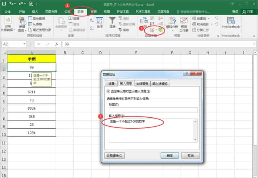The width and height of the screenshot is (258, 178).
Task: Open the customize quick access toolbar dropdown
Action: coord(37,4)
